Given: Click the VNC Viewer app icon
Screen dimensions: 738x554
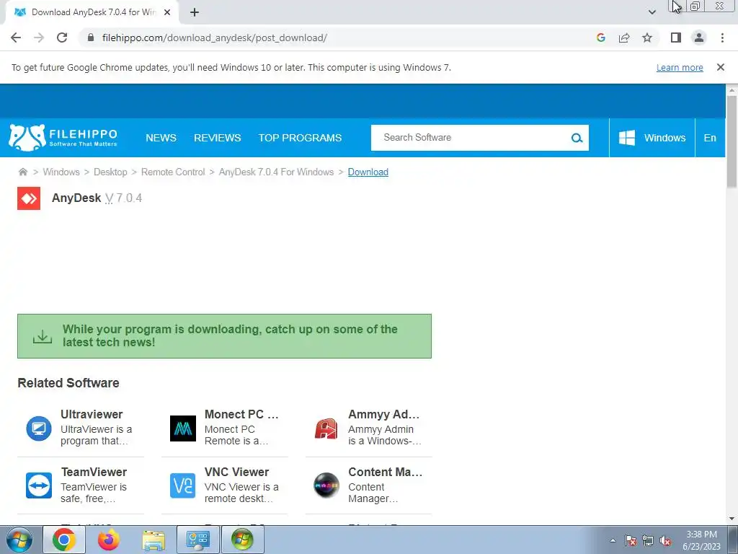Looking at the screenshot, I should [182, 485].
